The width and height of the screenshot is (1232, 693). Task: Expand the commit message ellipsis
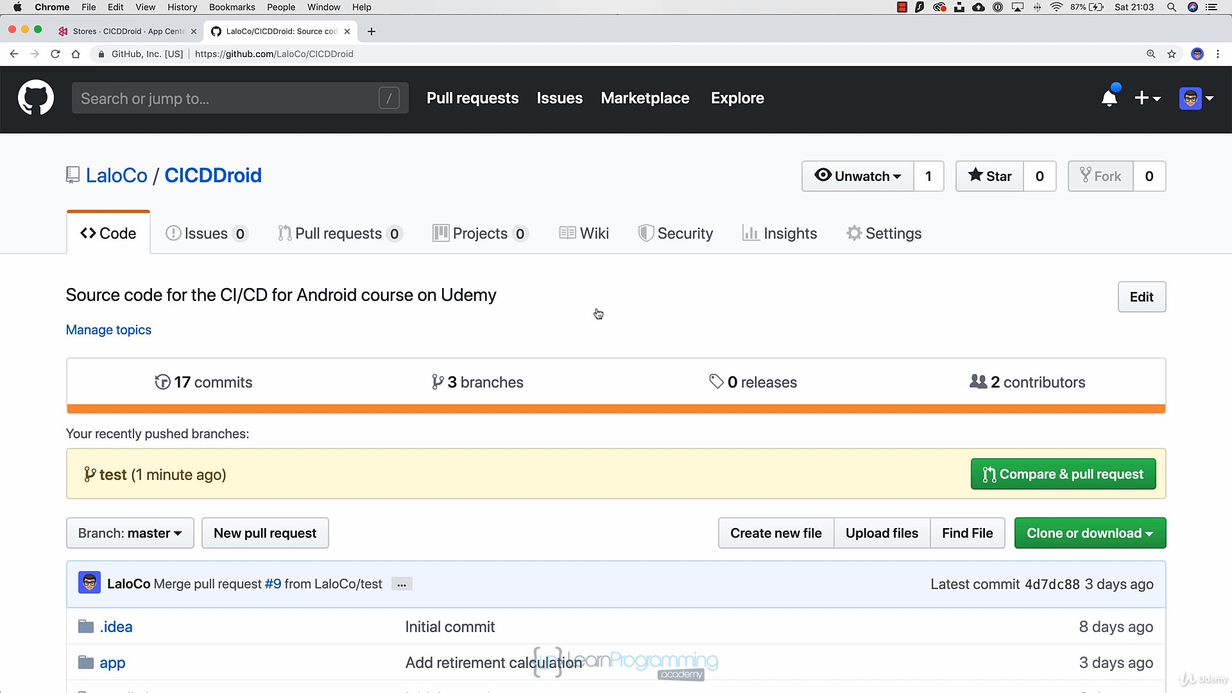point(402,584)
